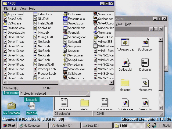
Task: Select the Prosetup.exe globe icon
Action: pyautogui.click(x=65, y=19)
